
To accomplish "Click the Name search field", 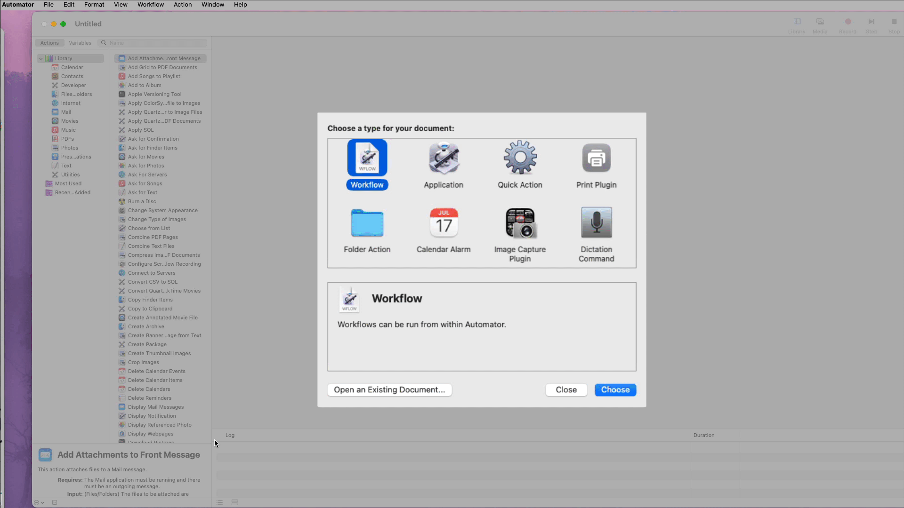I will [x=155, y=43].
